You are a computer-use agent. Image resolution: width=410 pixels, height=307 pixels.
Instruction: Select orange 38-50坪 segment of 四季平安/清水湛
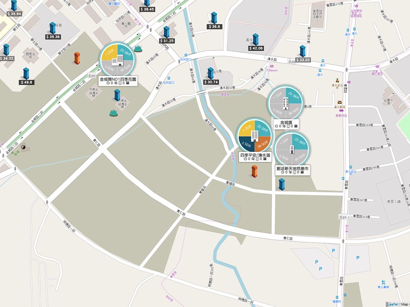click(263, 144)
